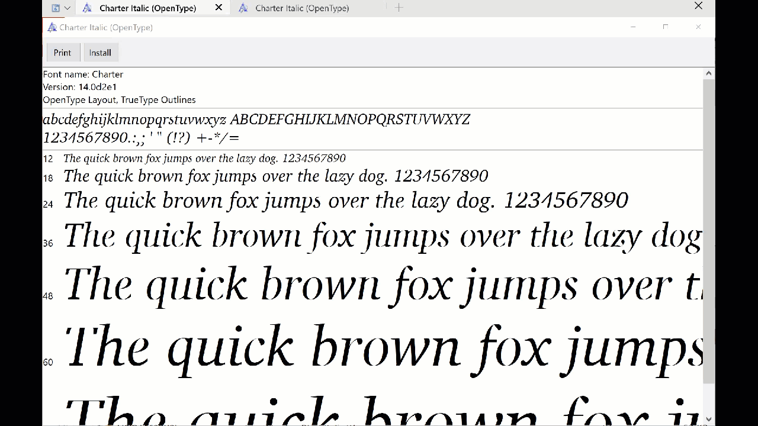Click the size 24 pangram sample
The image size is (758, 426).
coord(346,201)
